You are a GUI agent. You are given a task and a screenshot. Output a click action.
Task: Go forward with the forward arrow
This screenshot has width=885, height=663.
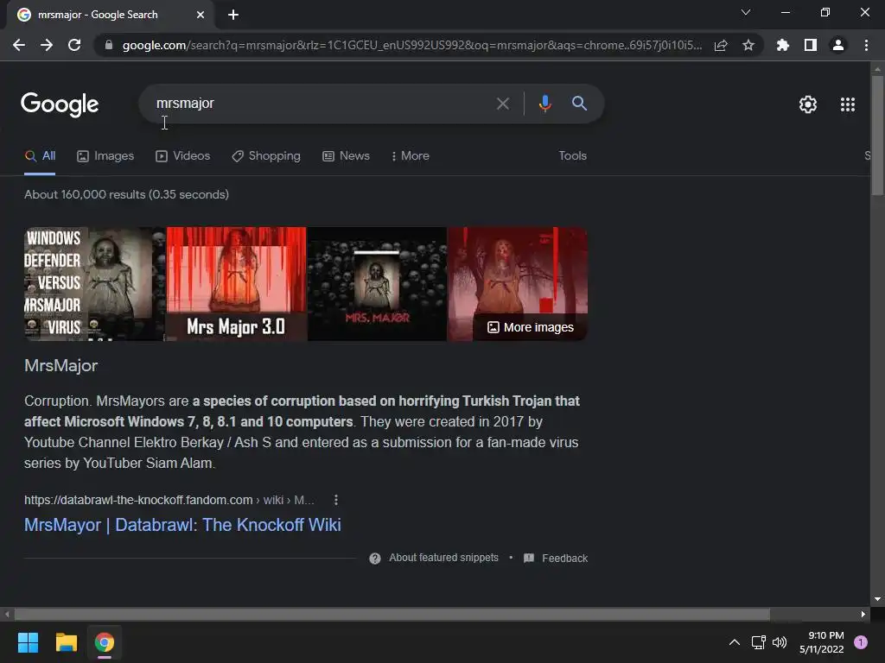click(47, 45)
